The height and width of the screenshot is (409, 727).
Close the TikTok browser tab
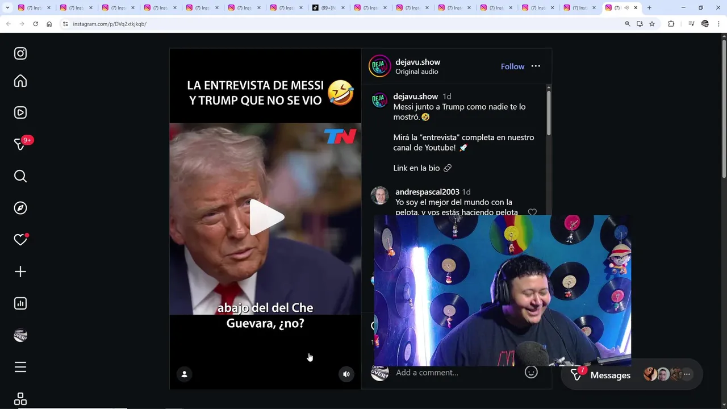(343, 8)
